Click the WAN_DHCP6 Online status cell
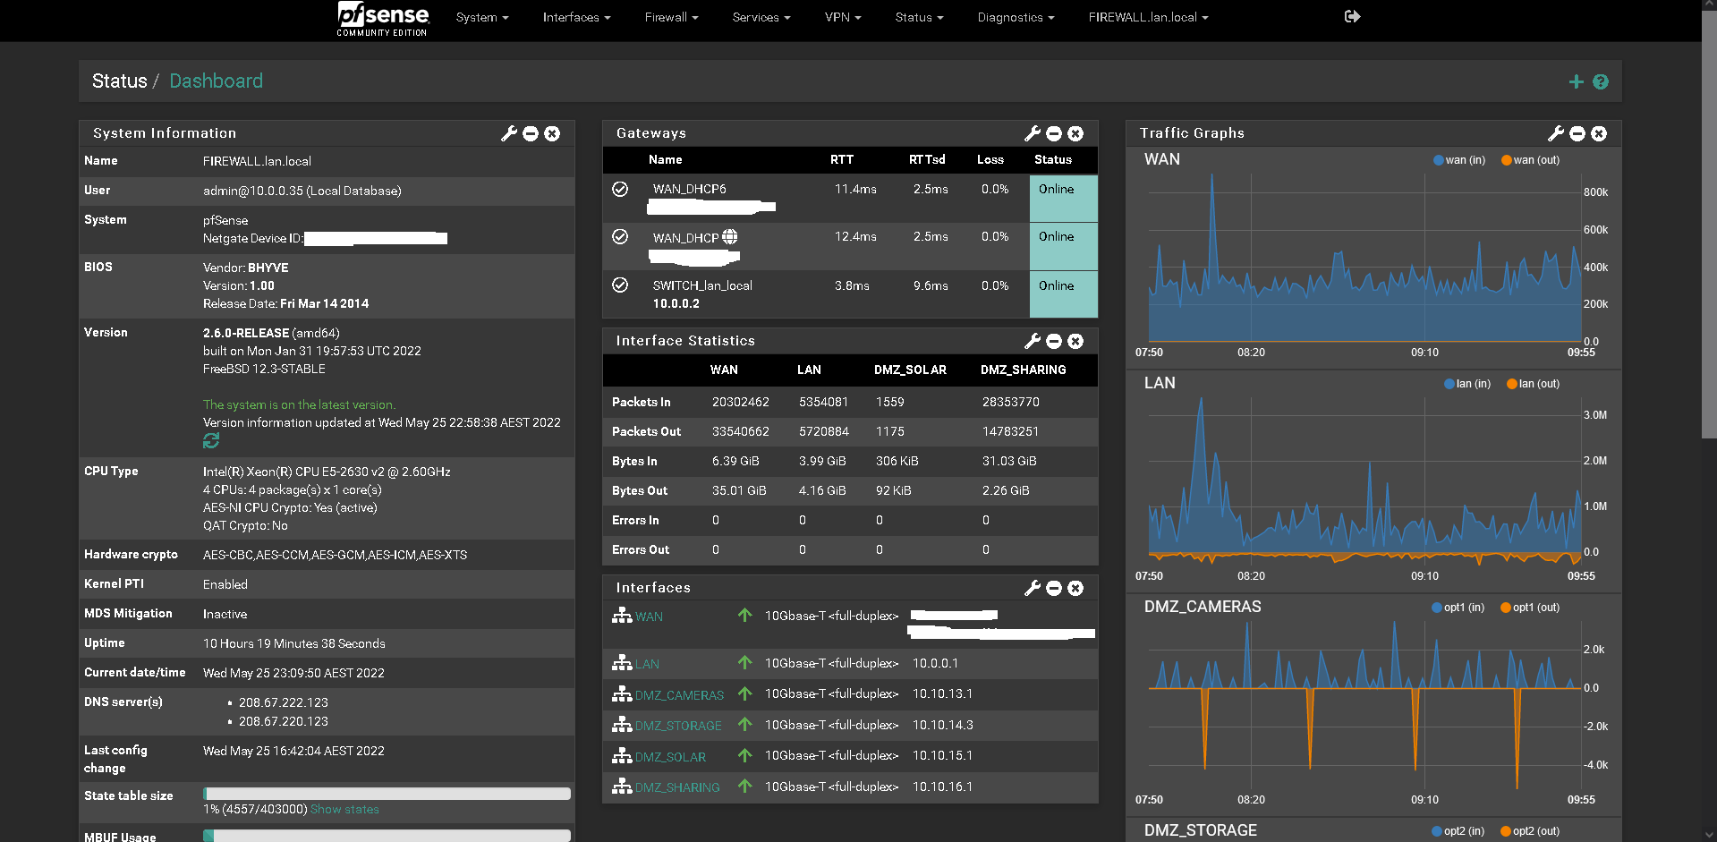This screenshot has width=1717, height=842. click(x=1063, y=199)
